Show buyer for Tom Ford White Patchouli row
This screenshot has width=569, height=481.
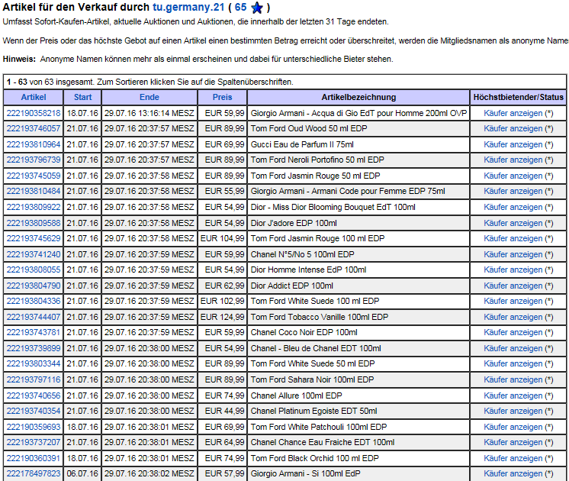pyautogui.click(x=513, y=426)
